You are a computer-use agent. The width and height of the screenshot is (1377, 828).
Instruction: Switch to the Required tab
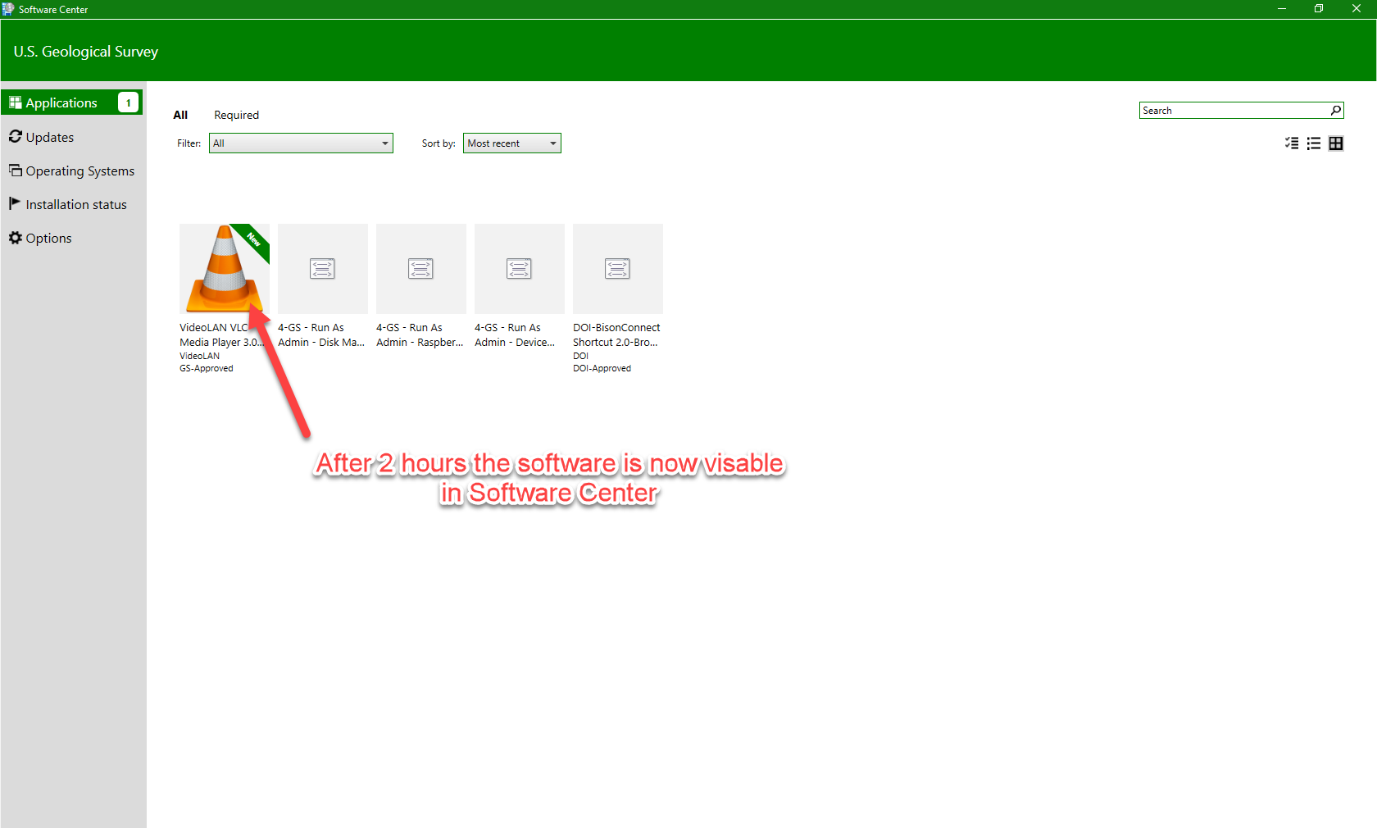pyautogui.click(x=236, y=115)
